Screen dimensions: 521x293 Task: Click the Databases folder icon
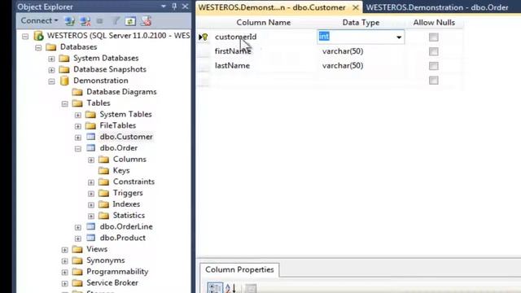[x=50, y=47]
